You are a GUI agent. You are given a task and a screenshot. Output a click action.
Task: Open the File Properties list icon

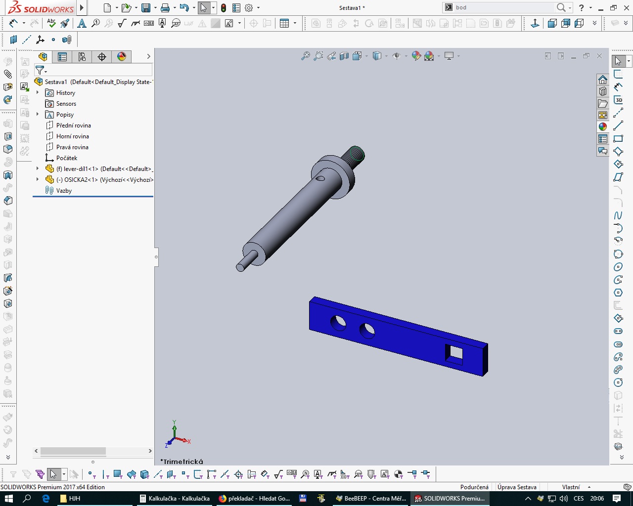[x=236, y=8]
